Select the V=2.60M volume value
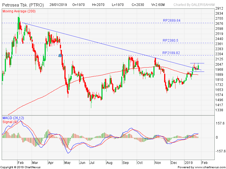Image resolution: width=226 pixels, height=169 pixels. [x=158, y=5]
